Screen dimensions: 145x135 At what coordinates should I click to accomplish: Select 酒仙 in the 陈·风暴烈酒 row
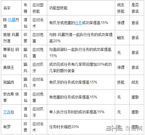coord(25,23)
